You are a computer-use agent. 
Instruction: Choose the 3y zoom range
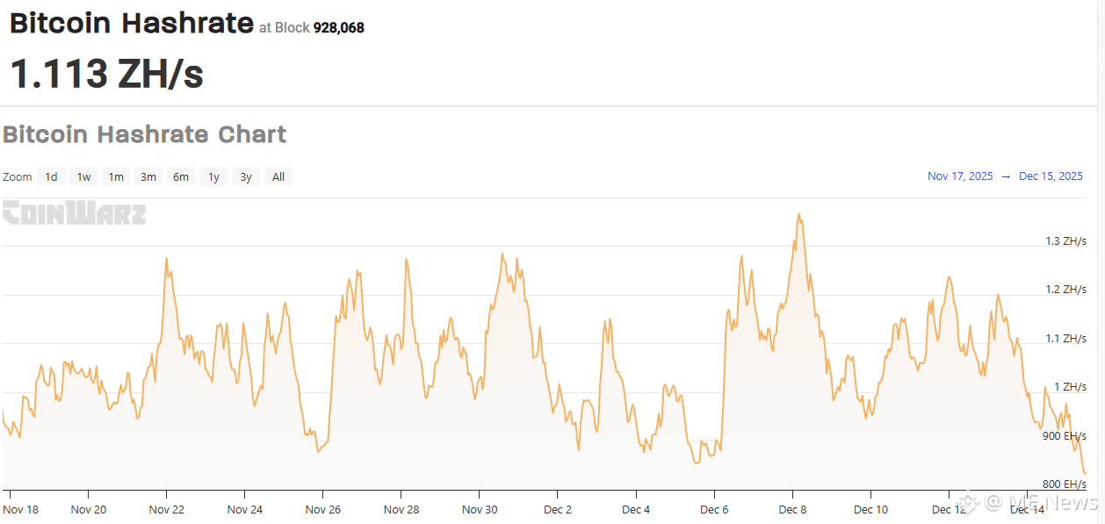tap(246, 176)
